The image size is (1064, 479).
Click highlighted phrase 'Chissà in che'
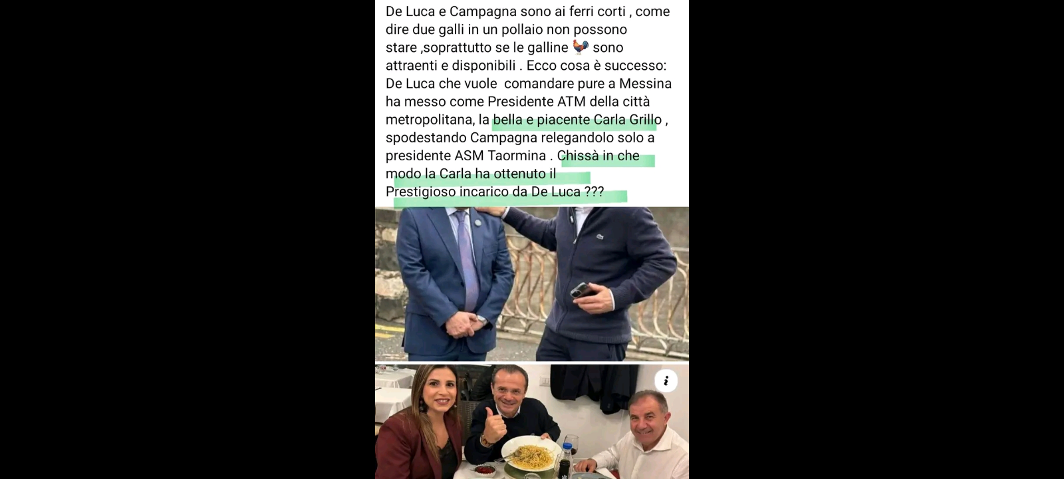coord(598,156)
